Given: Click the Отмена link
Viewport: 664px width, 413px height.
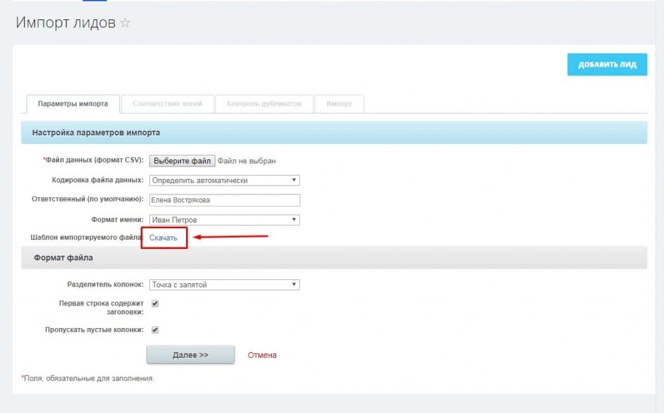Looking at the screenshot, I should 262,355.
